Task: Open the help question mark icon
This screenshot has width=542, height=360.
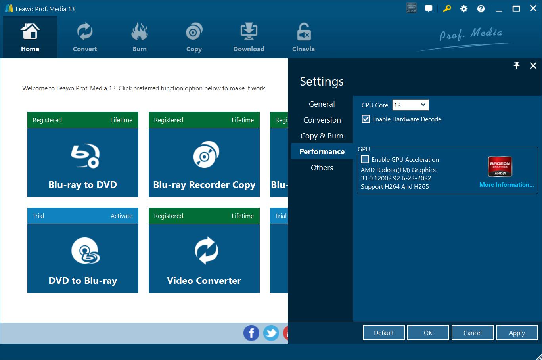Action: coord(481,9)
